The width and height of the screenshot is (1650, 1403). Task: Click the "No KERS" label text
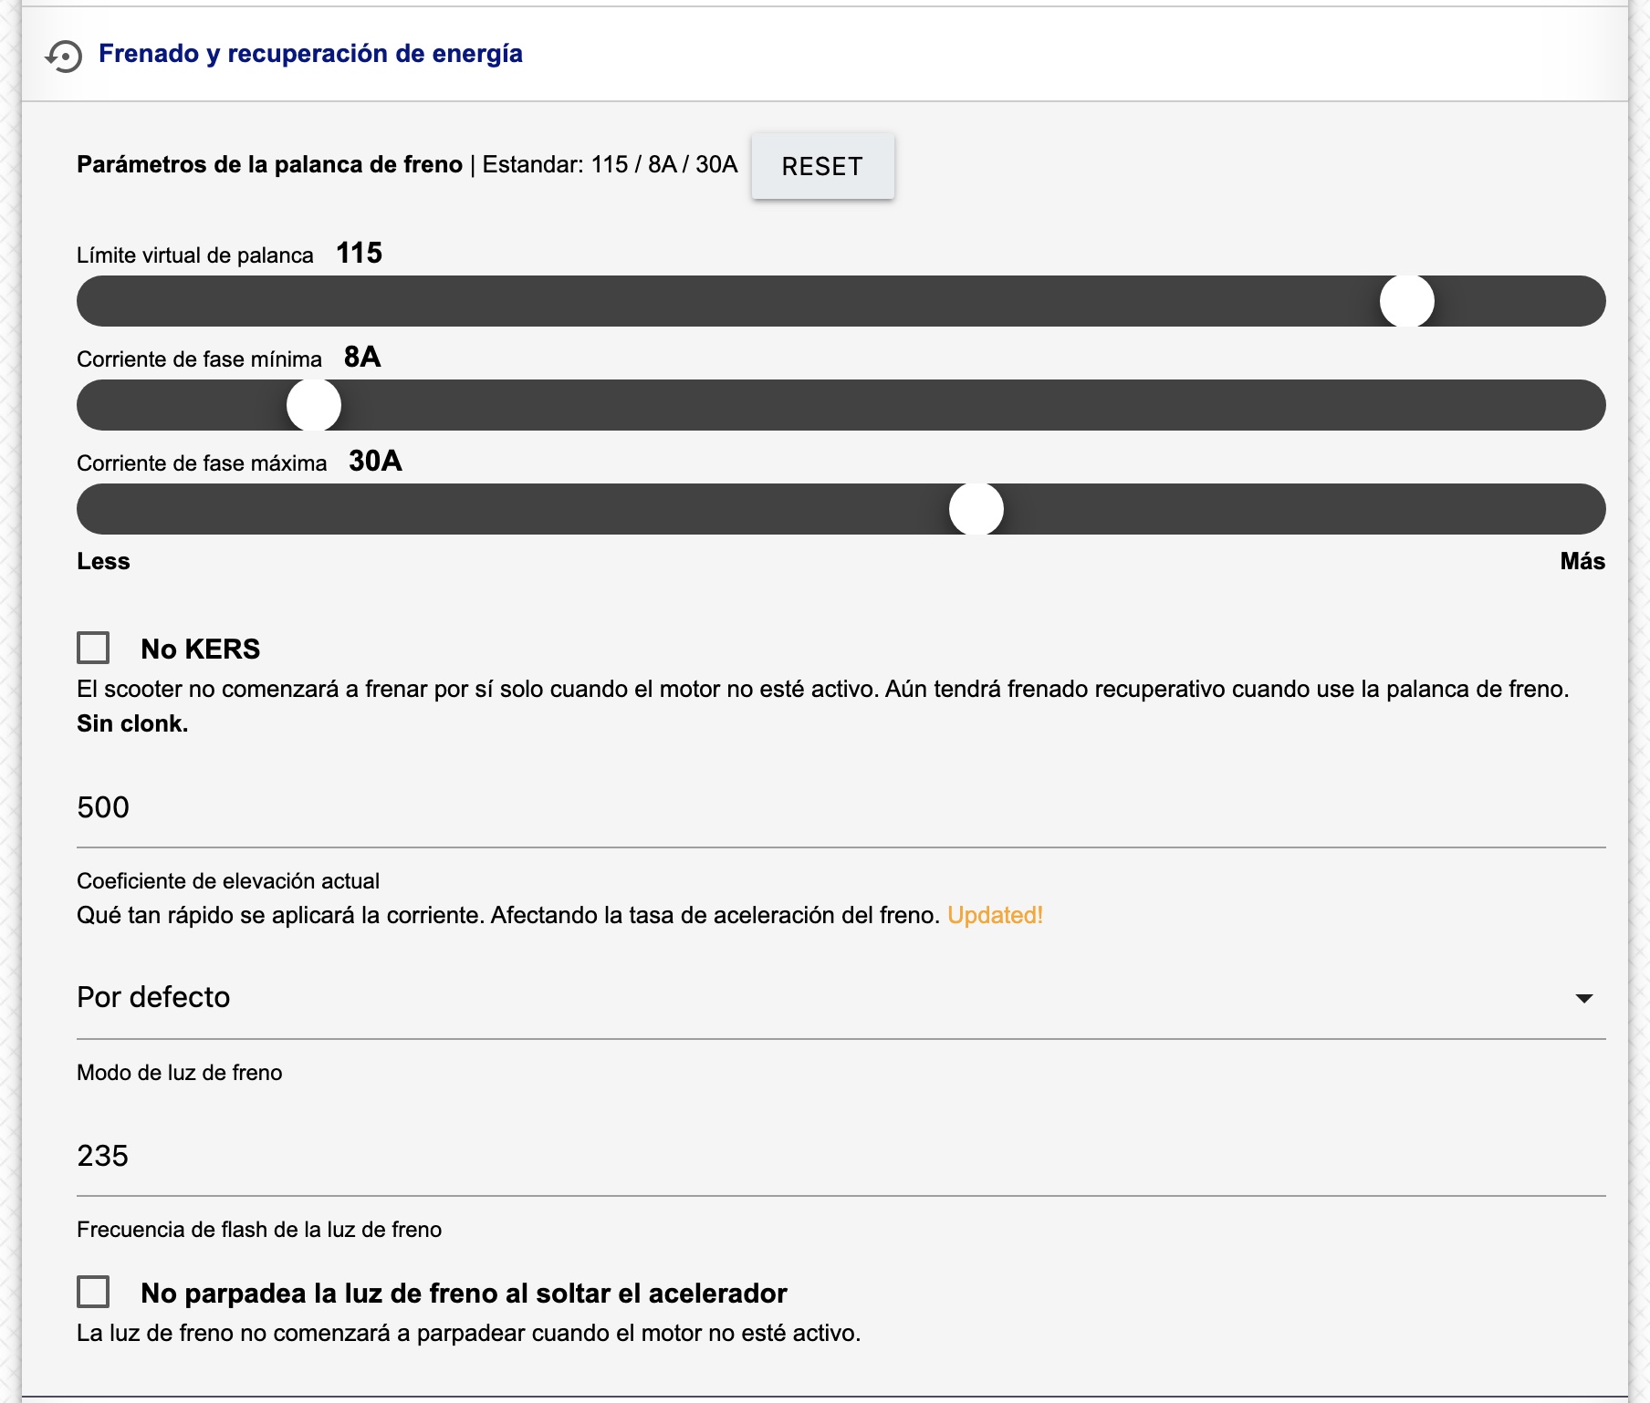coord(200,649)
